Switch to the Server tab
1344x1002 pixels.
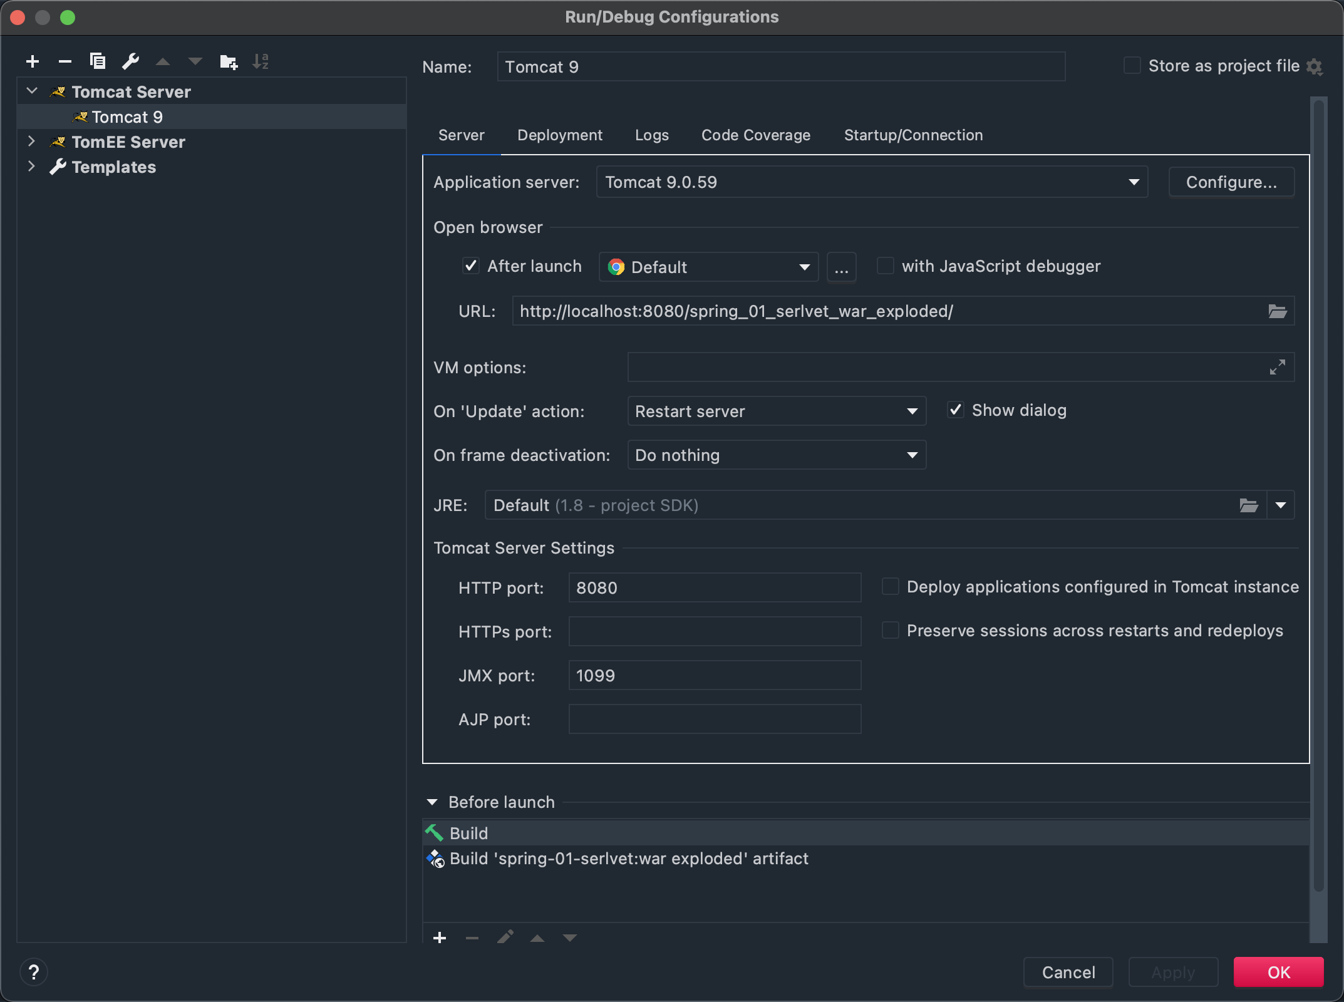(462, 135)
